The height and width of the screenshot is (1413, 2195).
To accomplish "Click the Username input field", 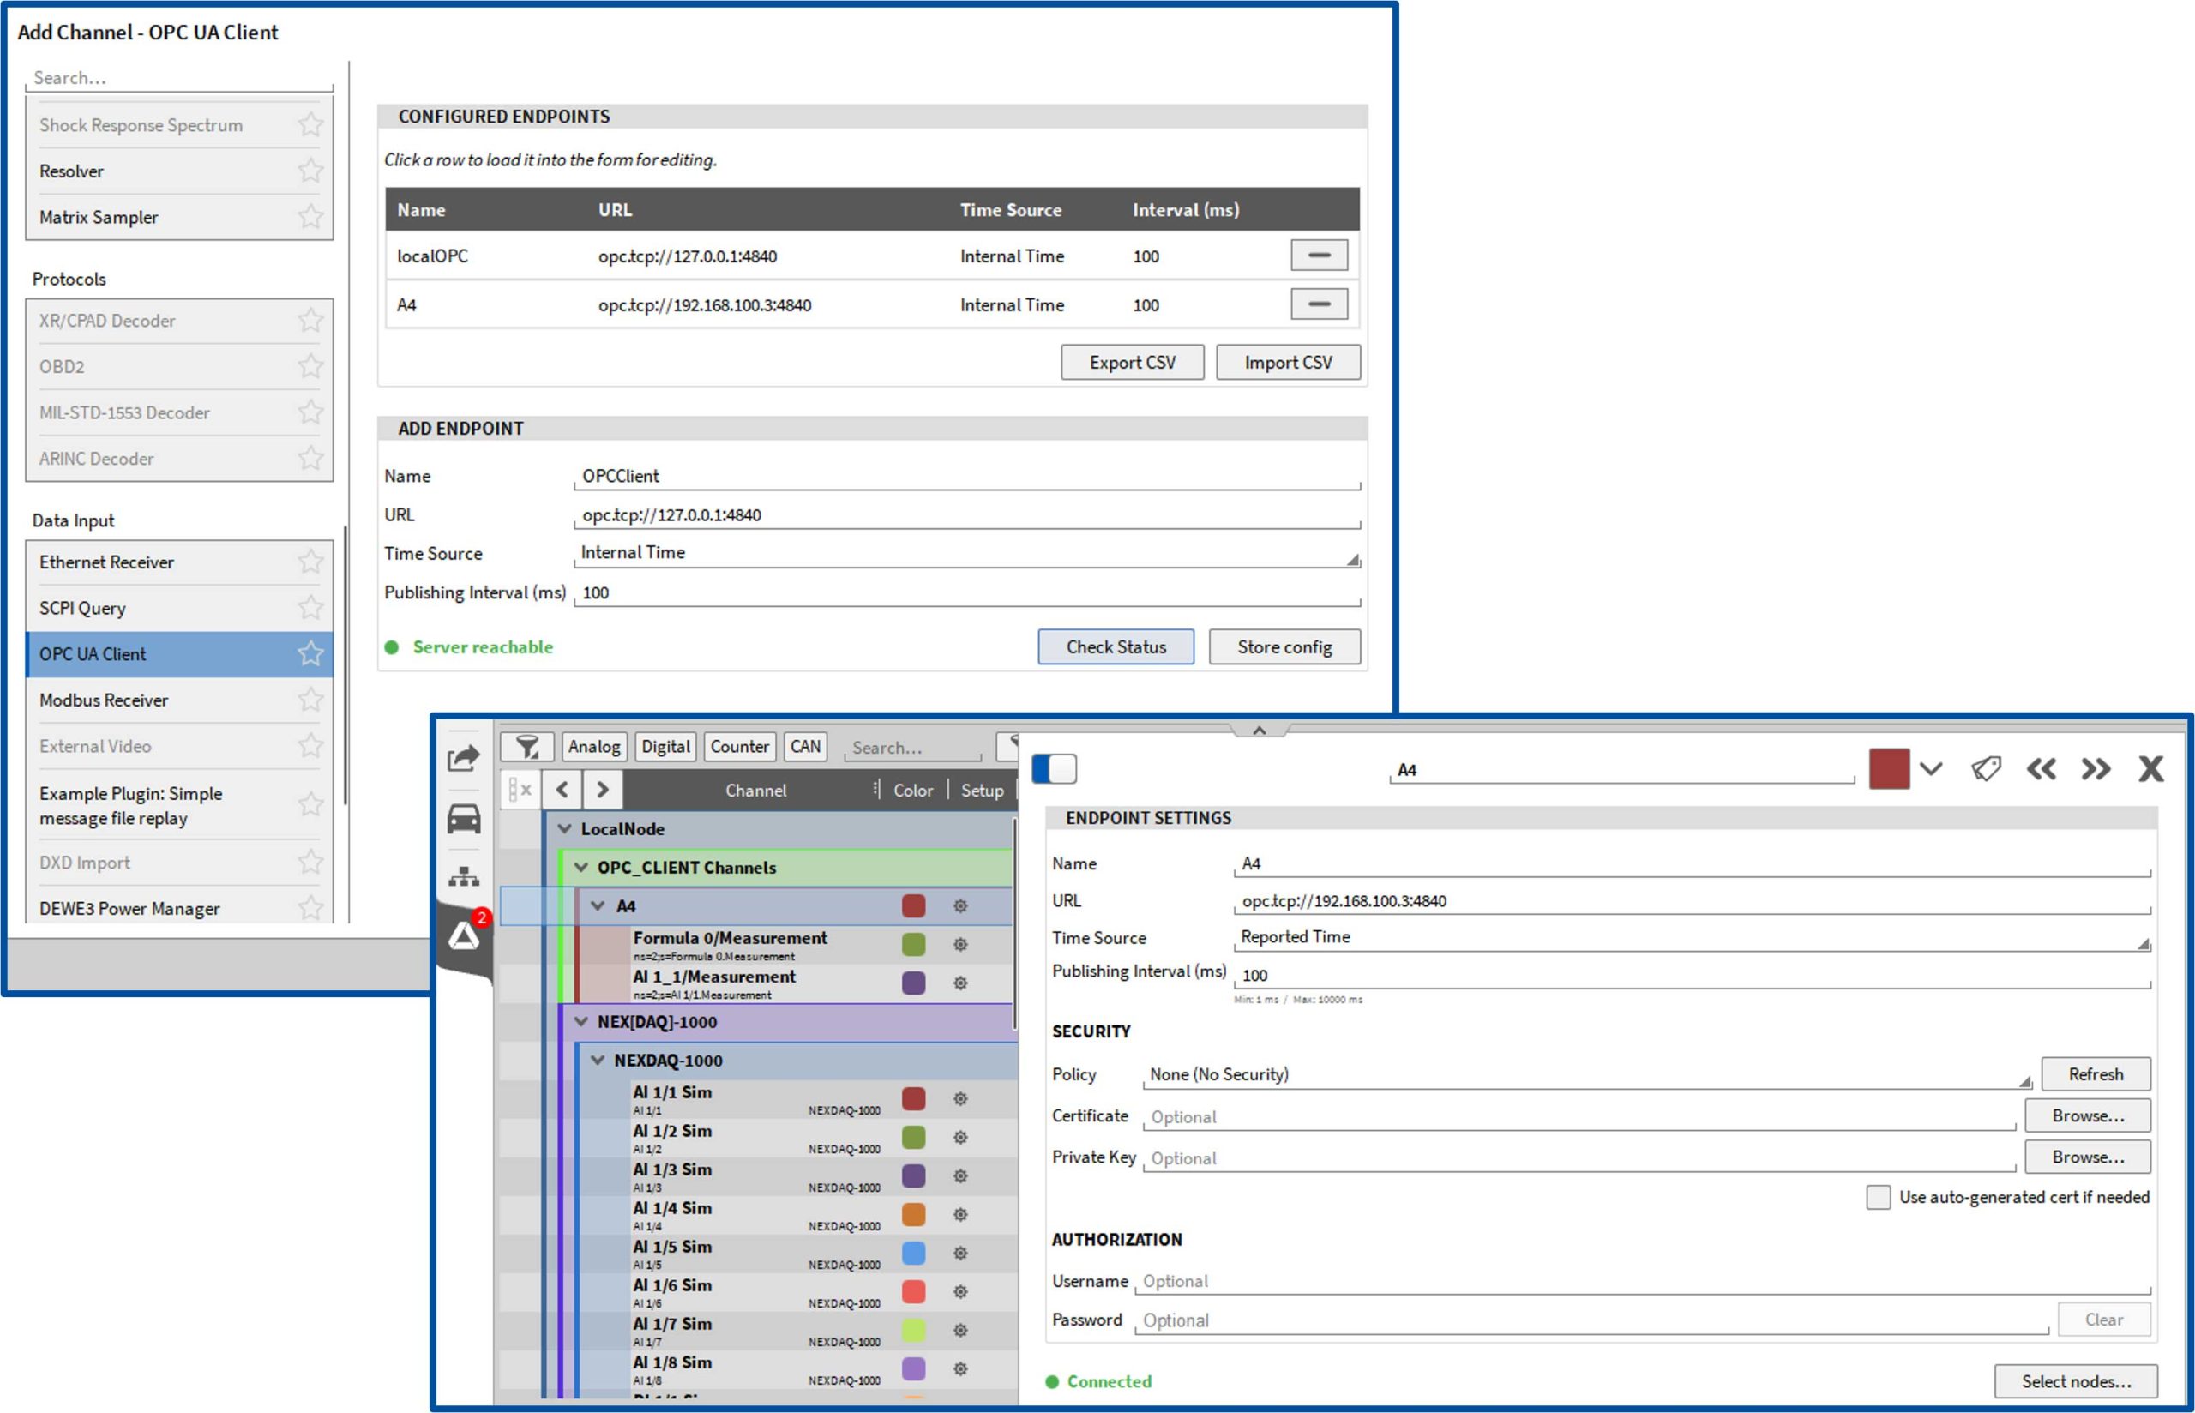I will (1642, 1281).
